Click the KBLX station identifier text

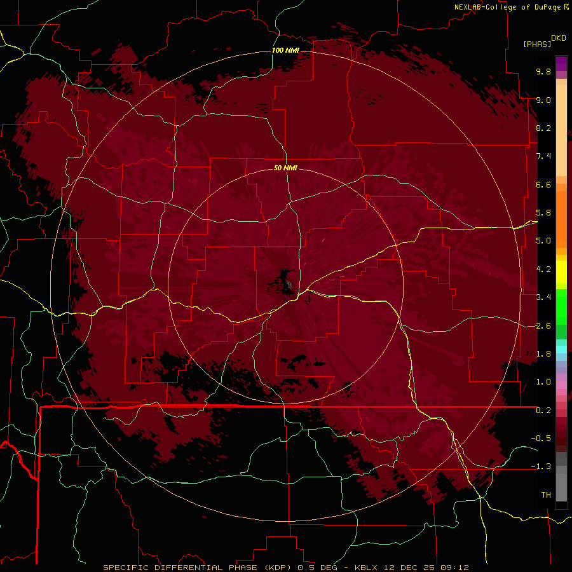pos(366,568)
